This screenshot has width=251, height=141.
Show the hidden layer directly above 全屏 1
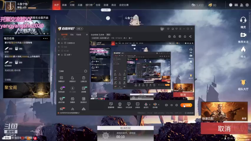click(x=59, y=51)
